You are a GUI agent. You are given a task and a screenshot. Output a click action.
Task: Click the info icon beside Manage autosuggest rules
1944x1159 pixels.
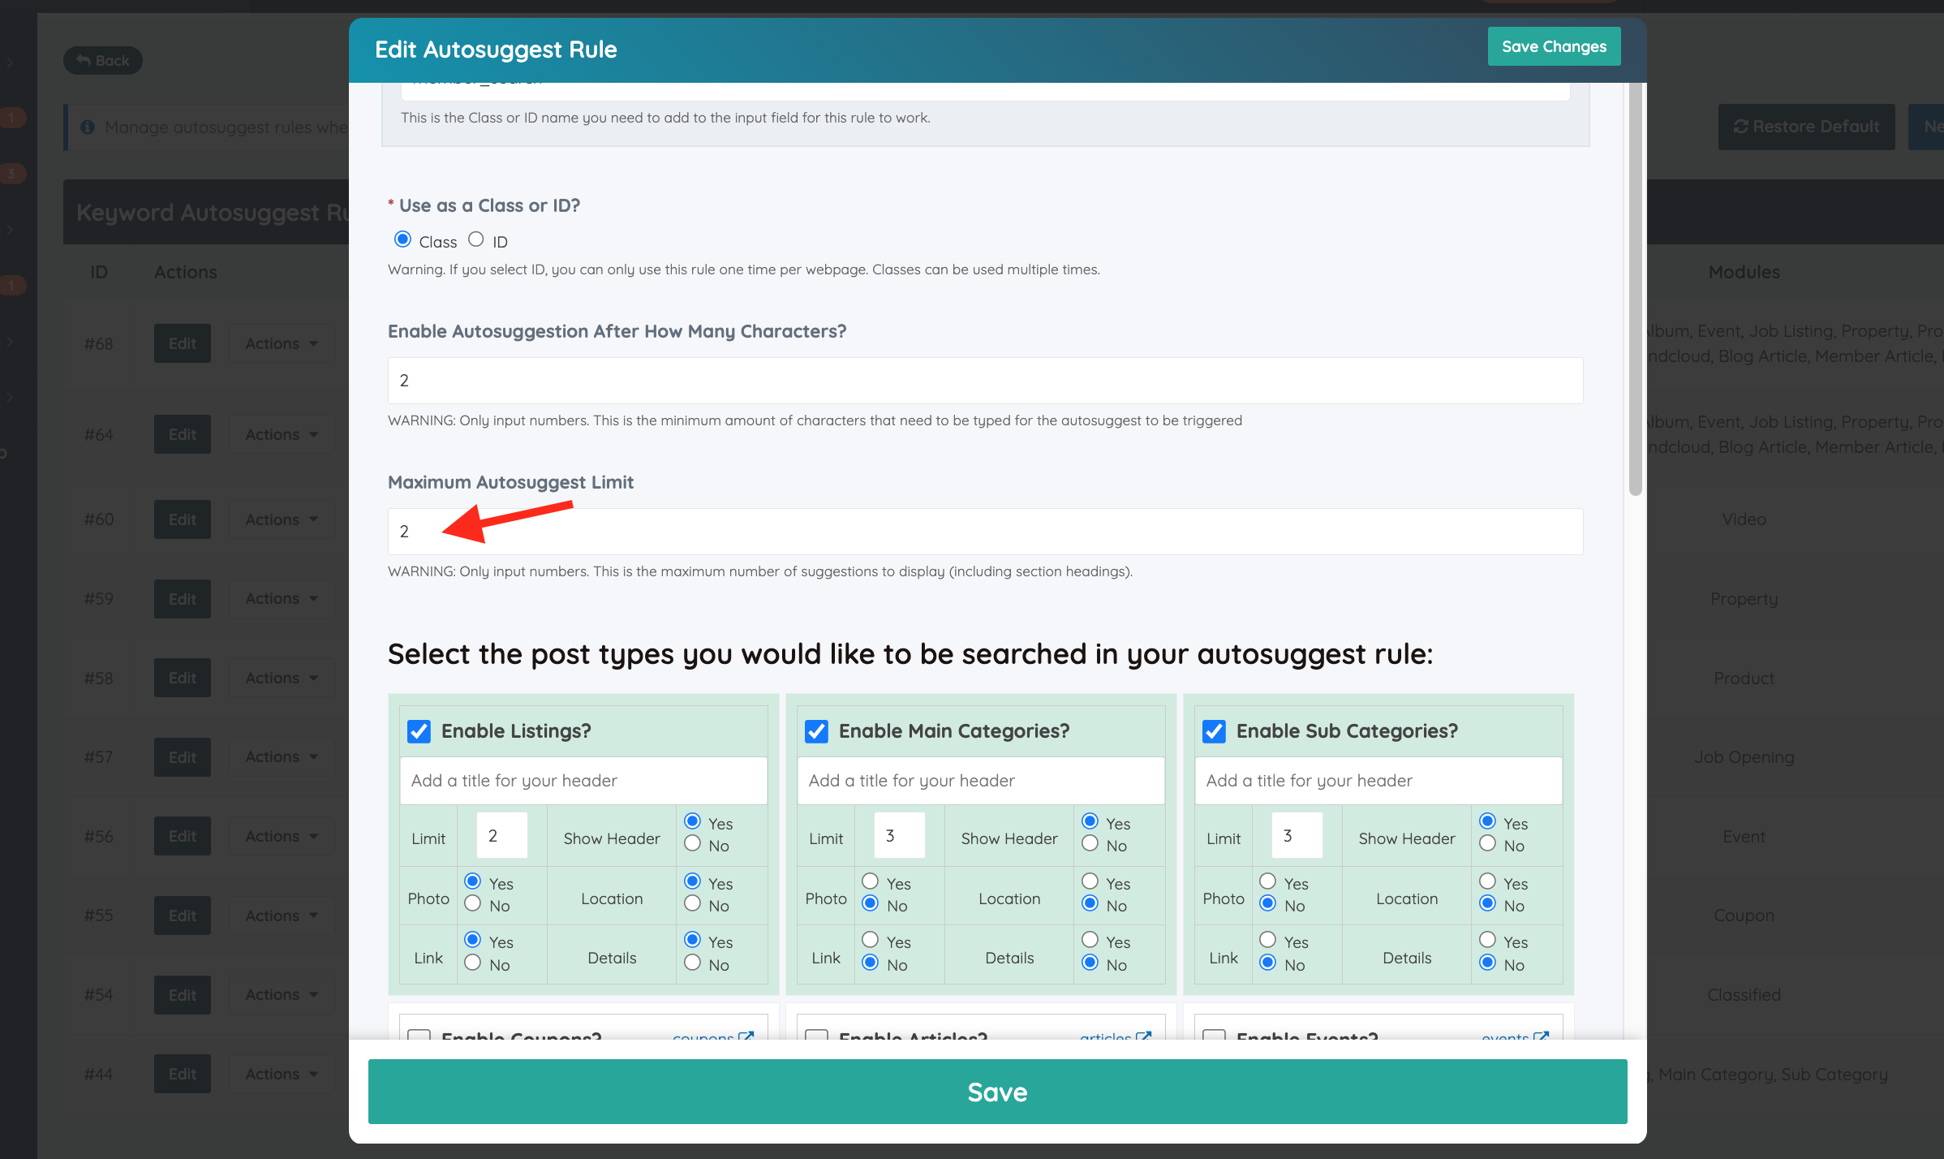[x=88, y=127]
